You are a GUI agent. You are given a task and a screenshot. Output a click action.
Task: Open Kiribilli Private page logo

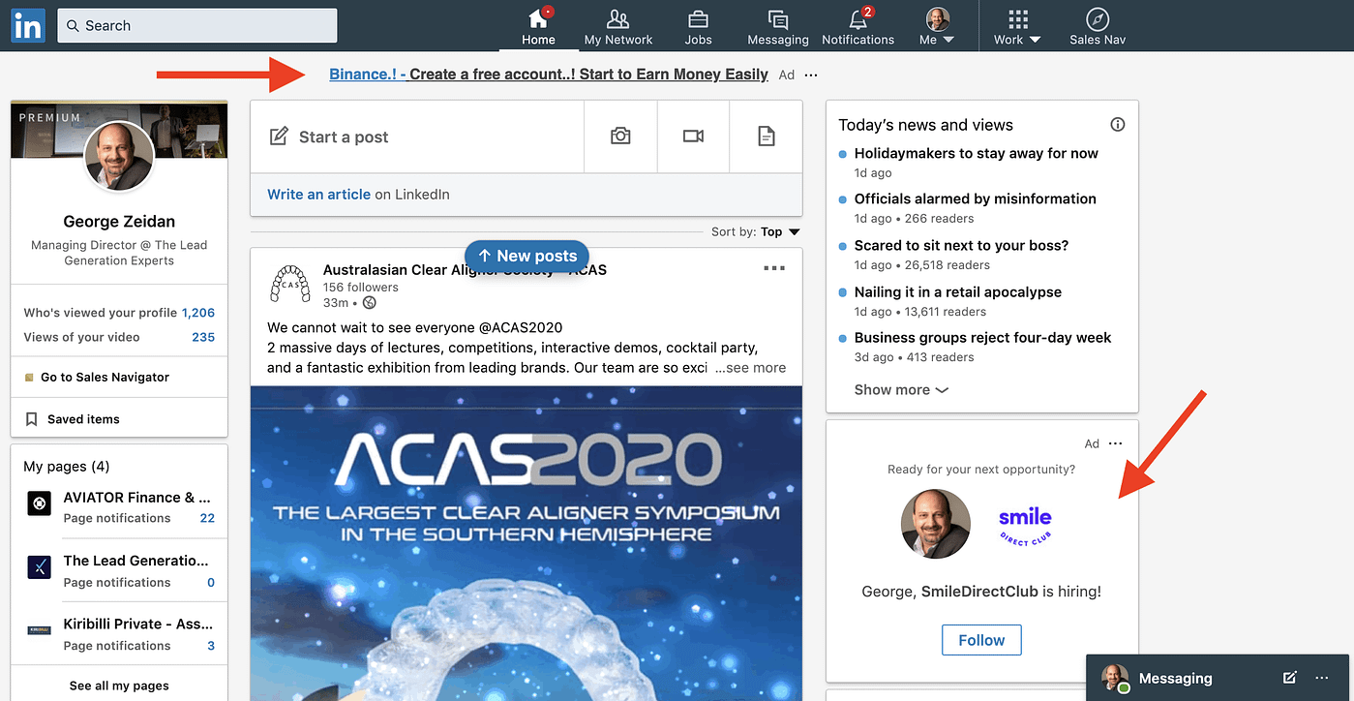39,630
